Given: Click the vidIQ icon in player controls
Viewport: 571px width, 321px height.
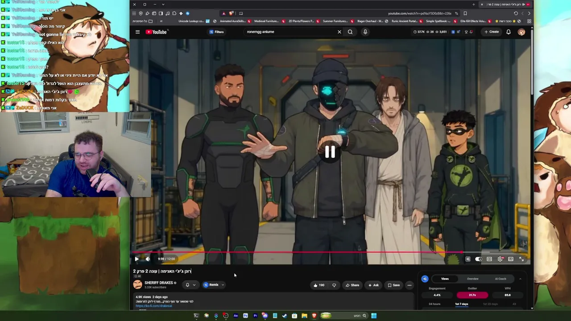Looking at the screenshot, I should (468, 259).
